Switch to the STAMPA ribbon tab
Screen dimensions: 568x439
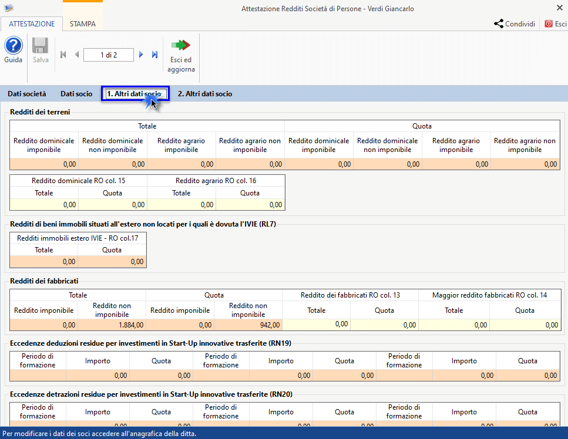(x=83, y=24)
